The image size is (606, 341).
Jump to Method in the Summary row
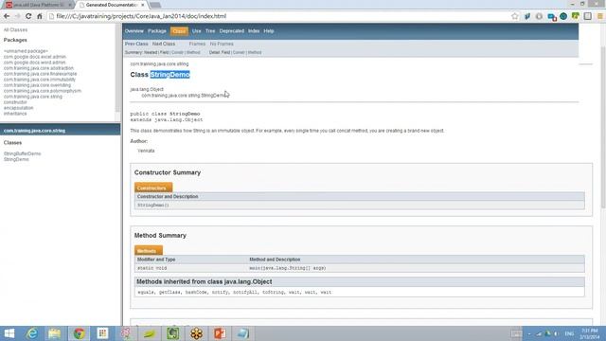(193, 53)
